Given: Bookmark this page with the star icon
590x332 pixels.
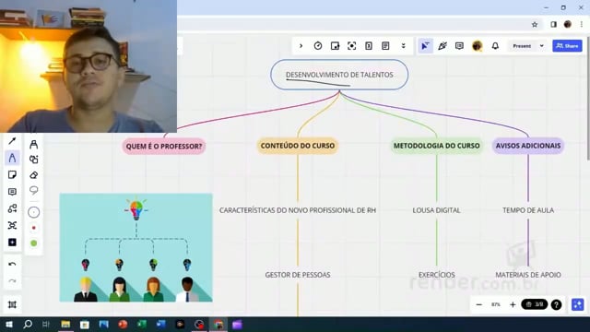Looking at the screenshot, I should coord(535,25).
